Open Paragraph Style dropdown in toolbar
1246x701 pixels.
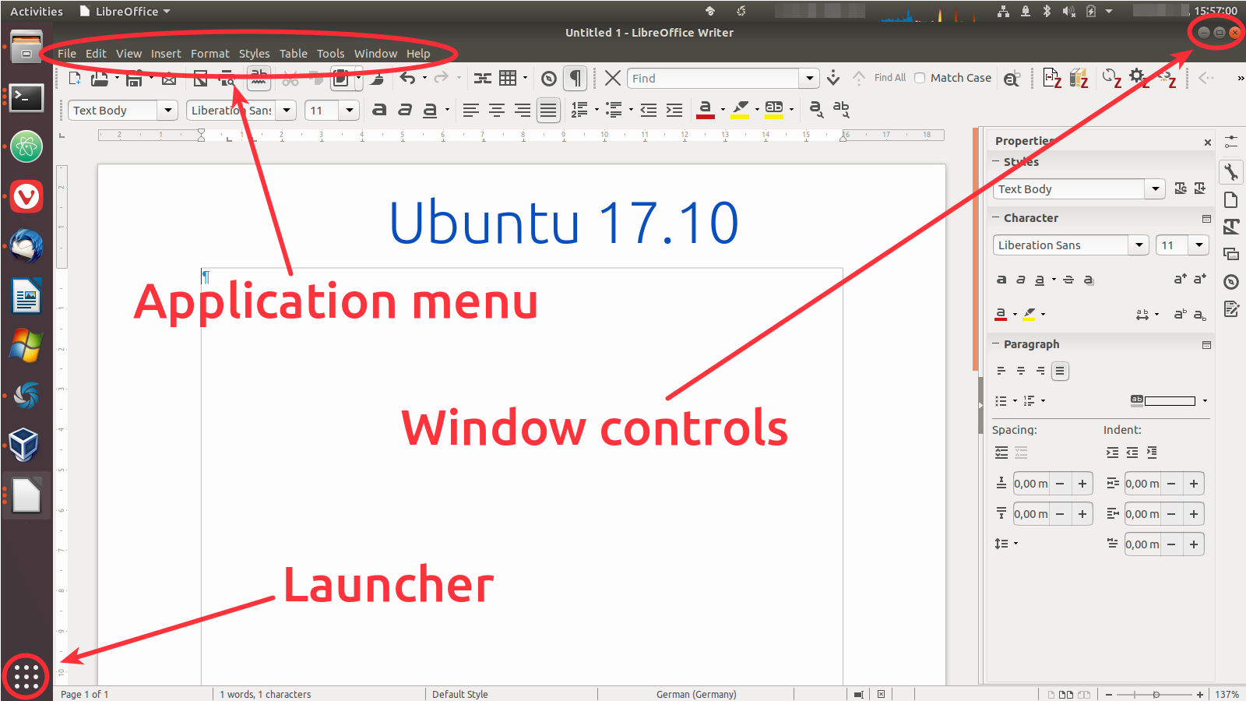(168, 111)
